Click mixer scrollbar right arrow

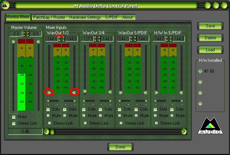184,132
